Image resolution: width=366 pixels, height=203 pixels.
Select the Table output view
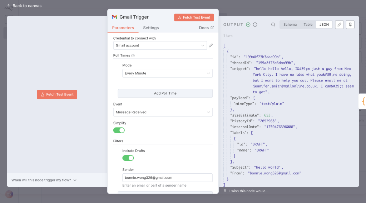tap(308, 25)
